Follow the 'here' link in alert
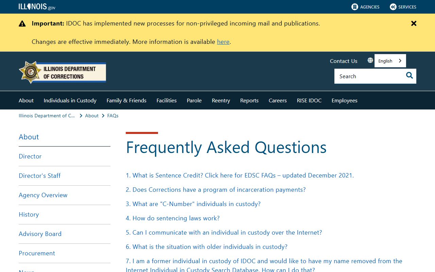Image resolution: width=435 pixels, height=272 pixels. point(223,42)
